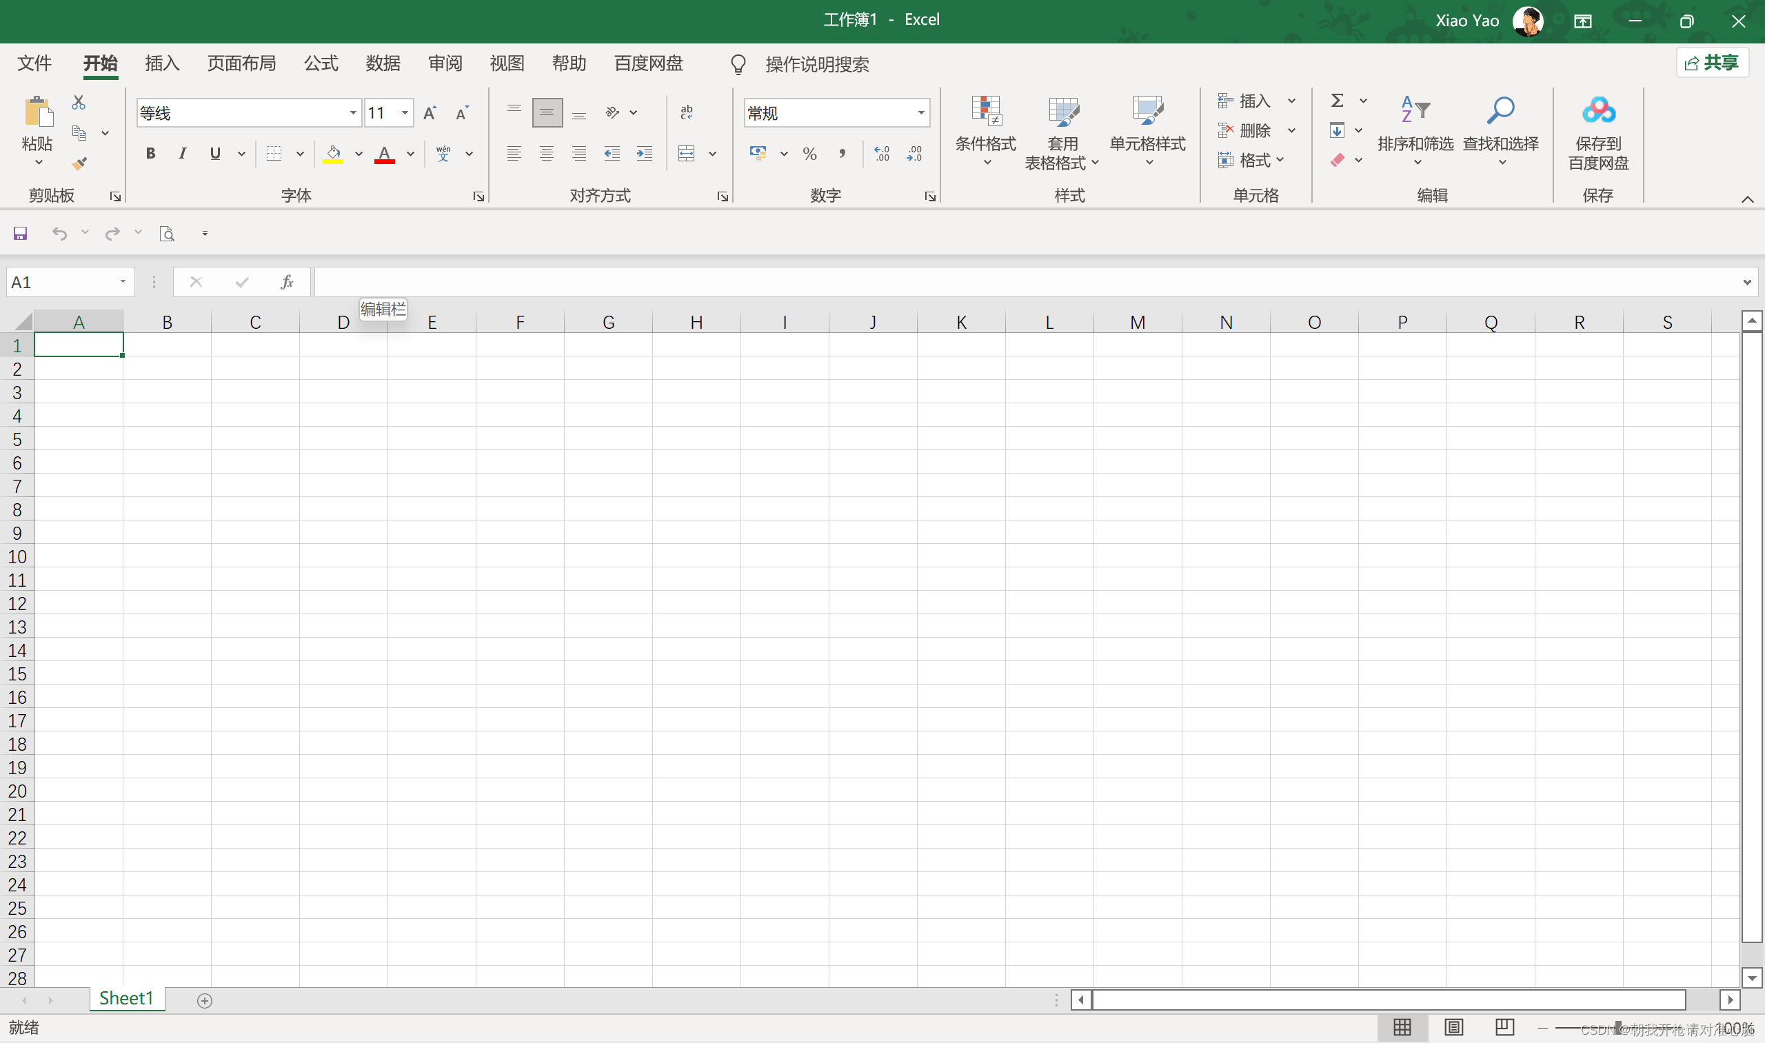Click the orientation text angle icon
Screen dimensions: 1765x1043
point(613,112)
